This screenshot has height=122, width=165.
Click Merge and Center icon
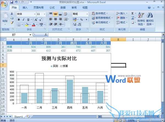click(65, 19)
